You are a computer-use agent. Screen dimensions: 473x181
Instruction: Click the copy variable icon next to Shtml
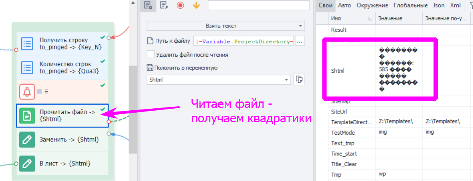pos(299,80)
